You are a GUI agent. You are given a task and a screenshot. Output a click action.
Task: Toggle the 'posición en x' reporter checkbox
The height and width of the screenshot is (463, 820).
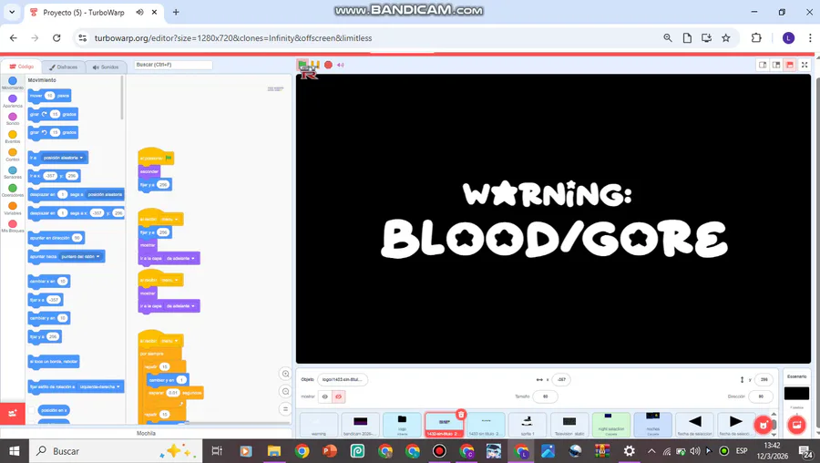coord(32,410)
